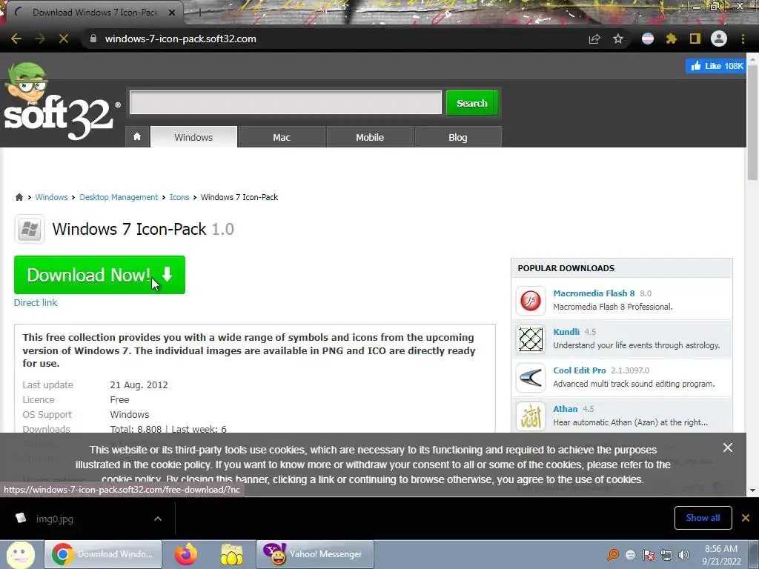This screenshot has height=569, width=759.
Task: Go to soft32 home via the house tab icon
Action: pos(137,137)
